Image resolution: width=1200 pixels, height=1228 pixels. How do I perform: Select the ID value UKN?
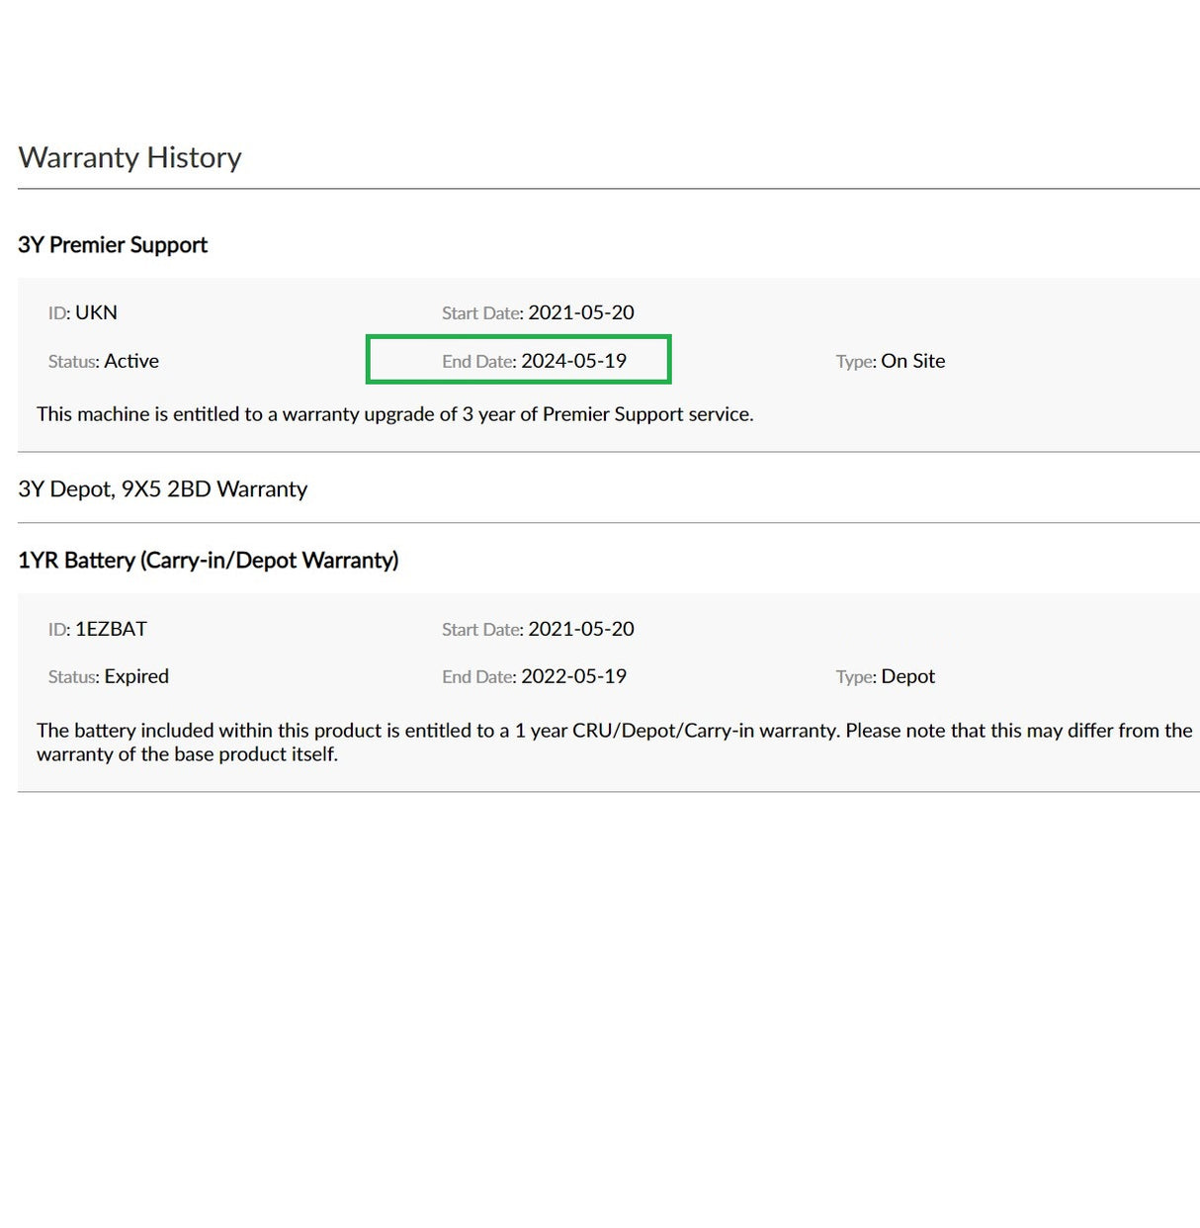96,312
